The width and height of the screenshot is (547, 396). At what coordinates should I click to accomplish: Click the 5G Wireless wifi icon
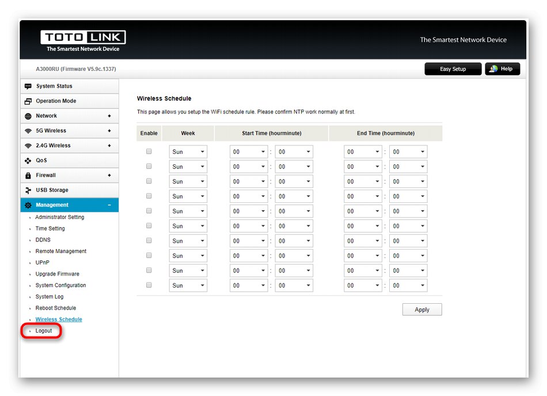click(x=28, y=131)
